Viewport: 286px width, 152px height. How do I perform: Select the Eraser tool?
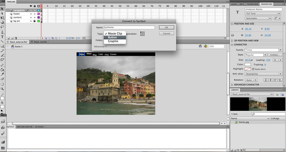click(x=2, y=79)
